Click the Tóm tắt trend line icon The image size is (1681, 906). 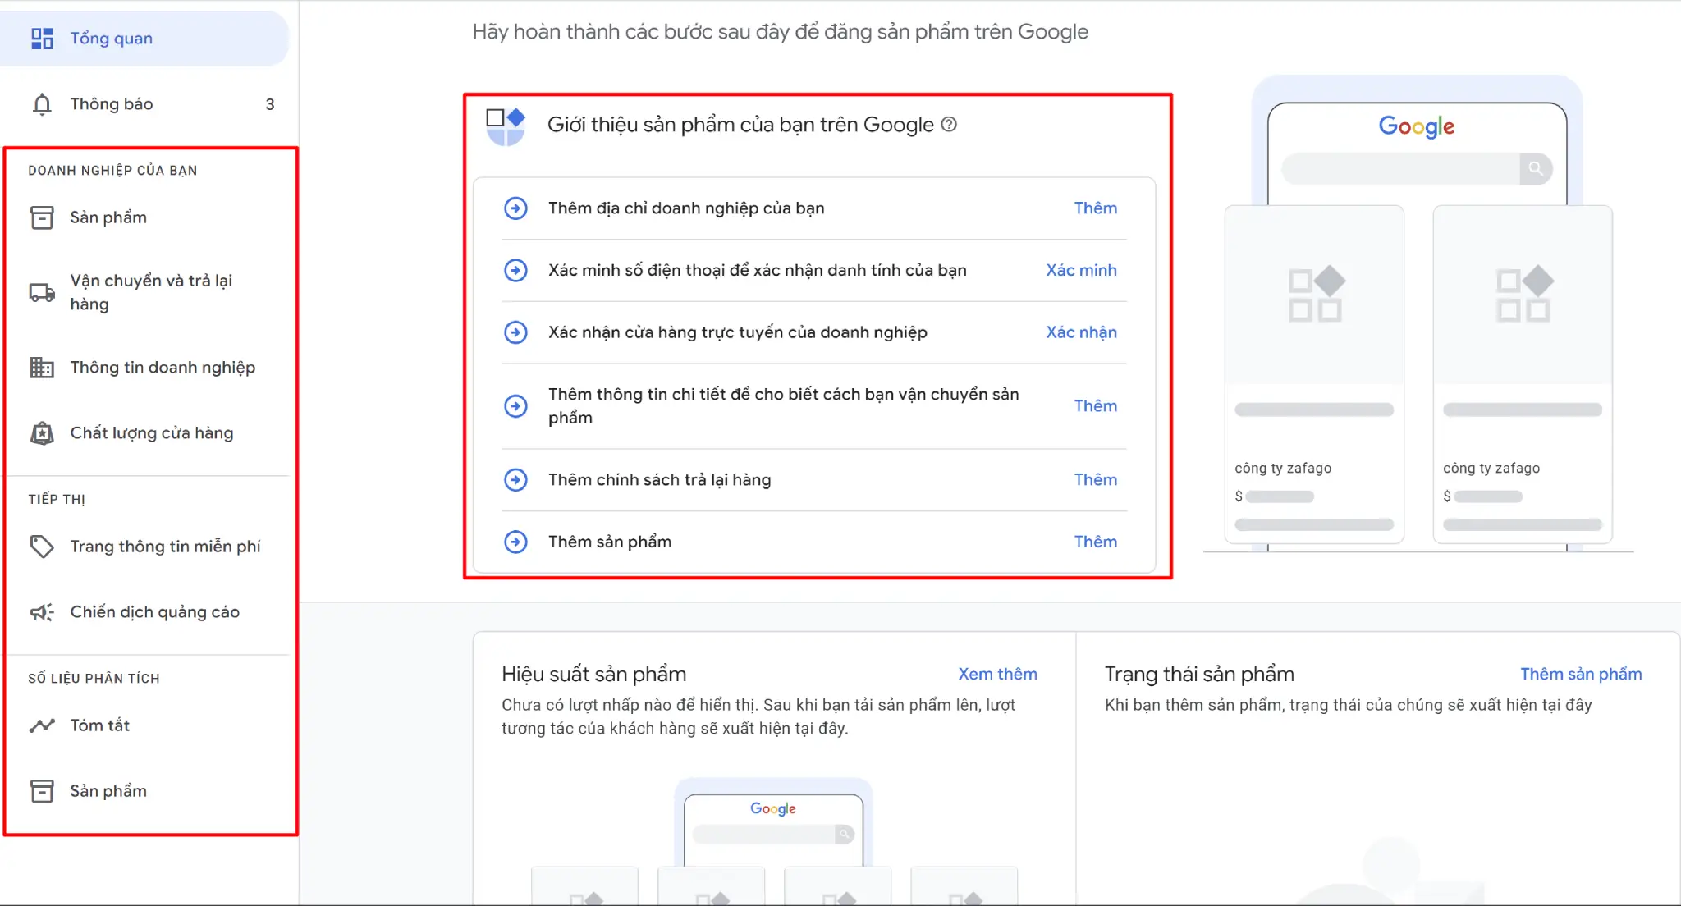(42, 725)
